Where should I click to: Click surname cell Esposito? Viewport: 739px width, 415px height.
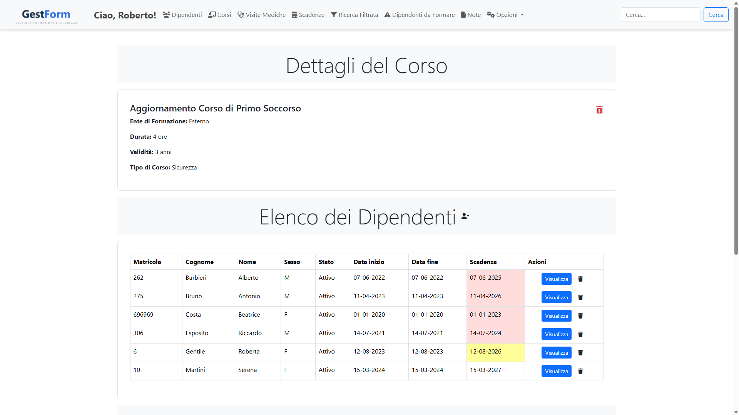[x=208, y=334]
